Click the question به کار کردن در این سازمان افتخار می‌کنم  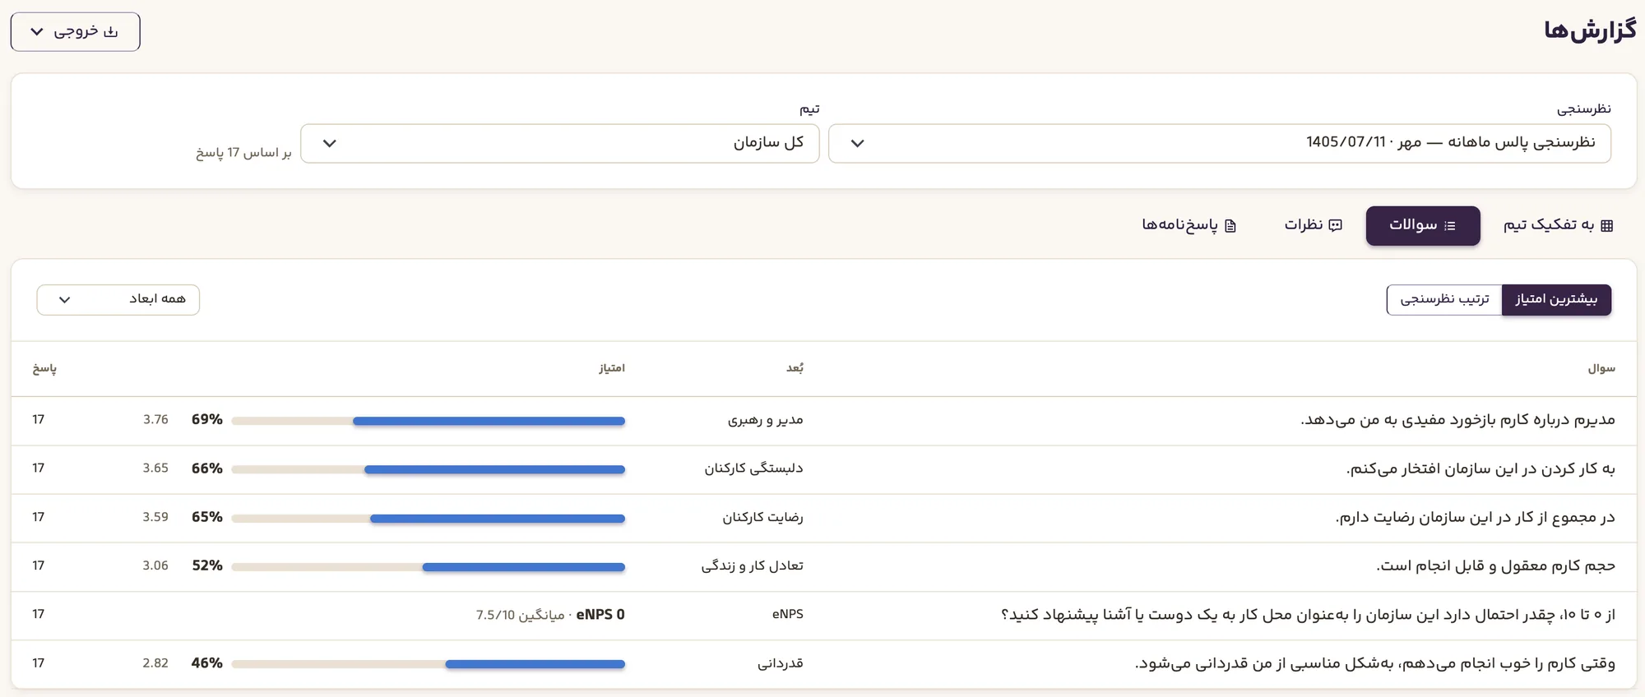[1480, 469]
